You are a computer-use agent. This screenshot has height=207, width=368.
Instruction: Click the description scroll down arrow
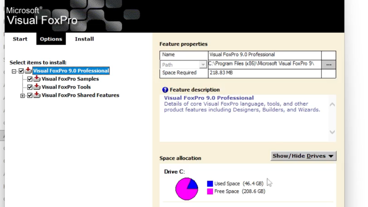pyautogui.click(x=332, y=132)
